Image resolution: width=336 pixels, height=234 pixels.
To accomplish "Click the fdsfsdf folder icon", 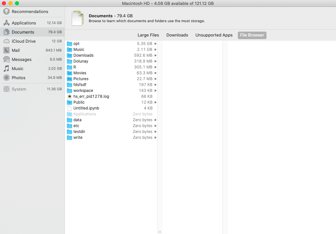I will point(69,85).
